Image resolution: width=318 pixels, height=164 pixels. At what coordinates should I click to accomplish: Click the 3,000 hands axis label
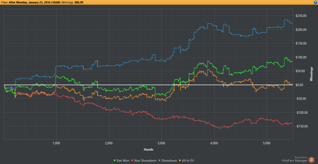tap(161, 143)
